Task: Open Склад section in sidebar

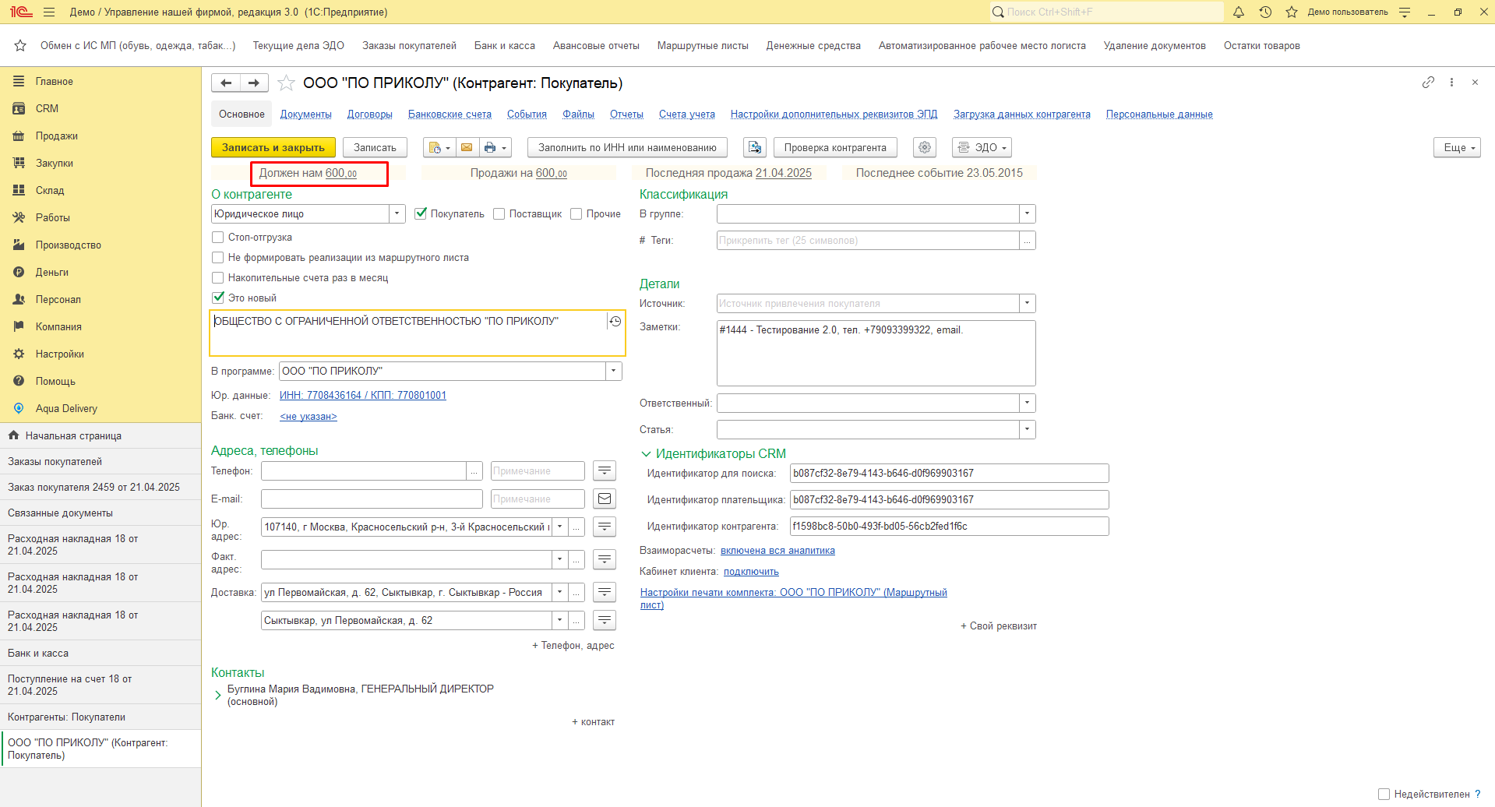Action: coord(50,190)
